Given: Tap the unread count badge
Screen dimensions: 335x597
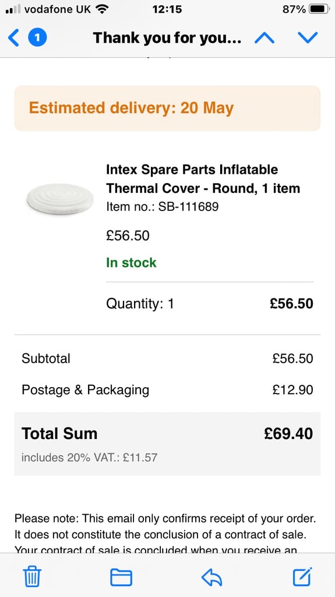Looking at the screenshot, I should (37, 38).
